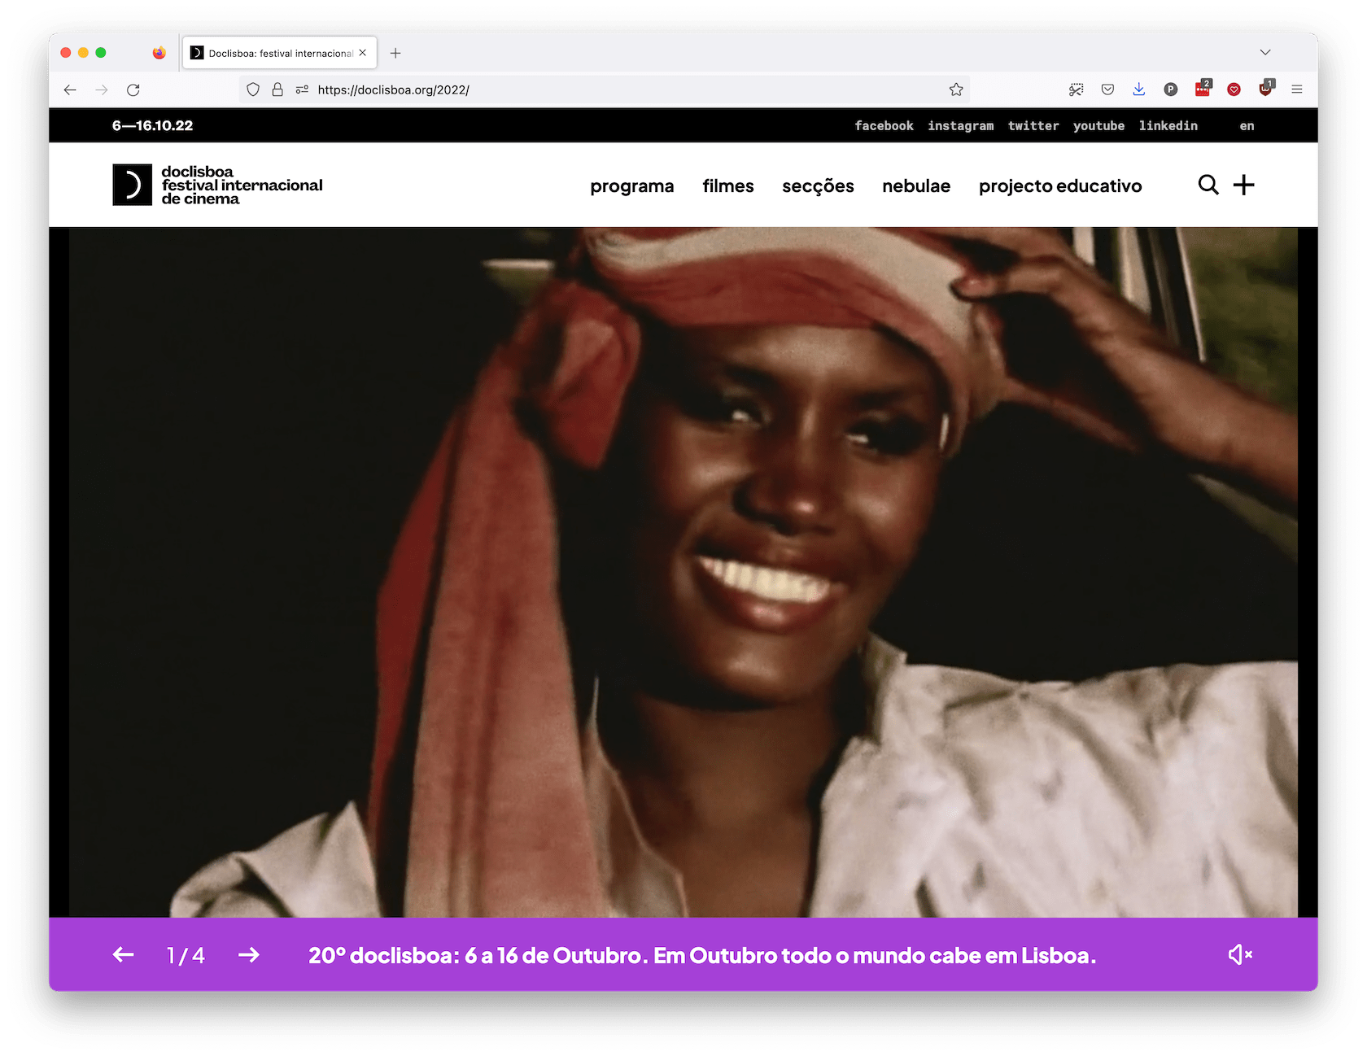Bookmark this page with the star icon

(x=956, y=89)
